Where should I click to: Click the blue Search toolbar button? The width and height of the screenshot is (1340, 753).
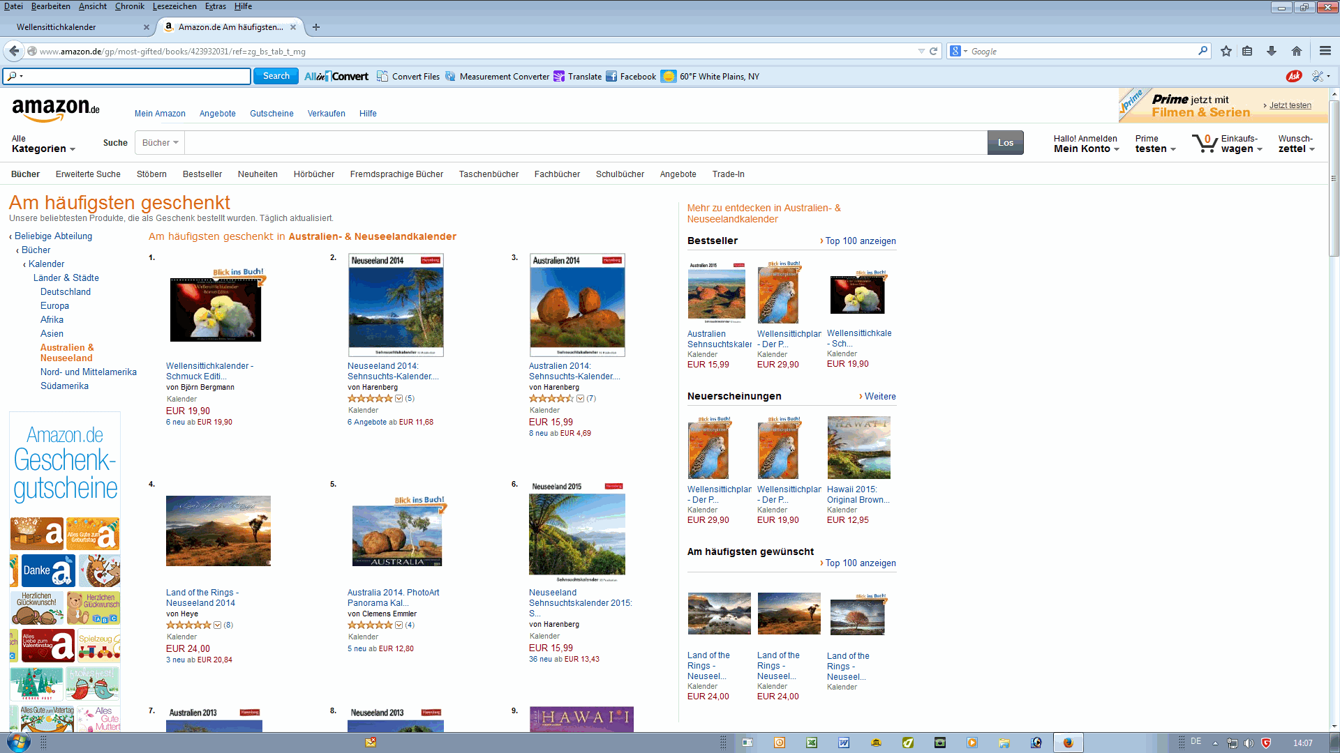276,76
